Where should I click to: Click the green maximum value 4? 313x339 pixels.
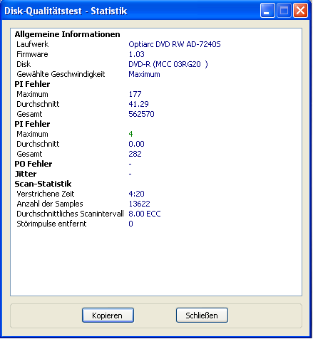coord(130,134)
